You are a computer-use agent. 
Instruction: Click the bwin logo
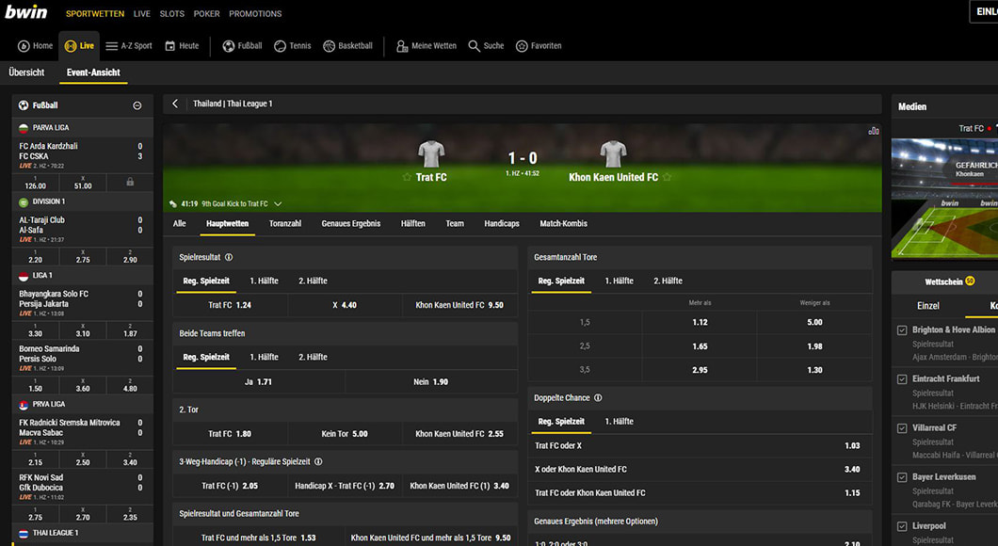pos(26,11)
